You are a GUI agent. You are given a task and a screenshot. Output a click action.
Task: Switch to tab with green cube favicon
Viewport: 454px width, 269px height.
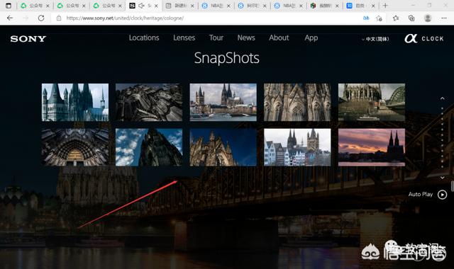pyautogui.click(x=324, y=6)
